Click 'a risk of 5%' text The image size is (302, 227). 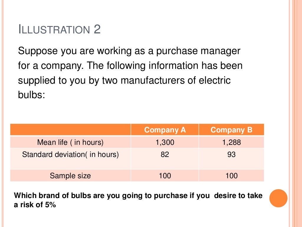tap(35, 205)
